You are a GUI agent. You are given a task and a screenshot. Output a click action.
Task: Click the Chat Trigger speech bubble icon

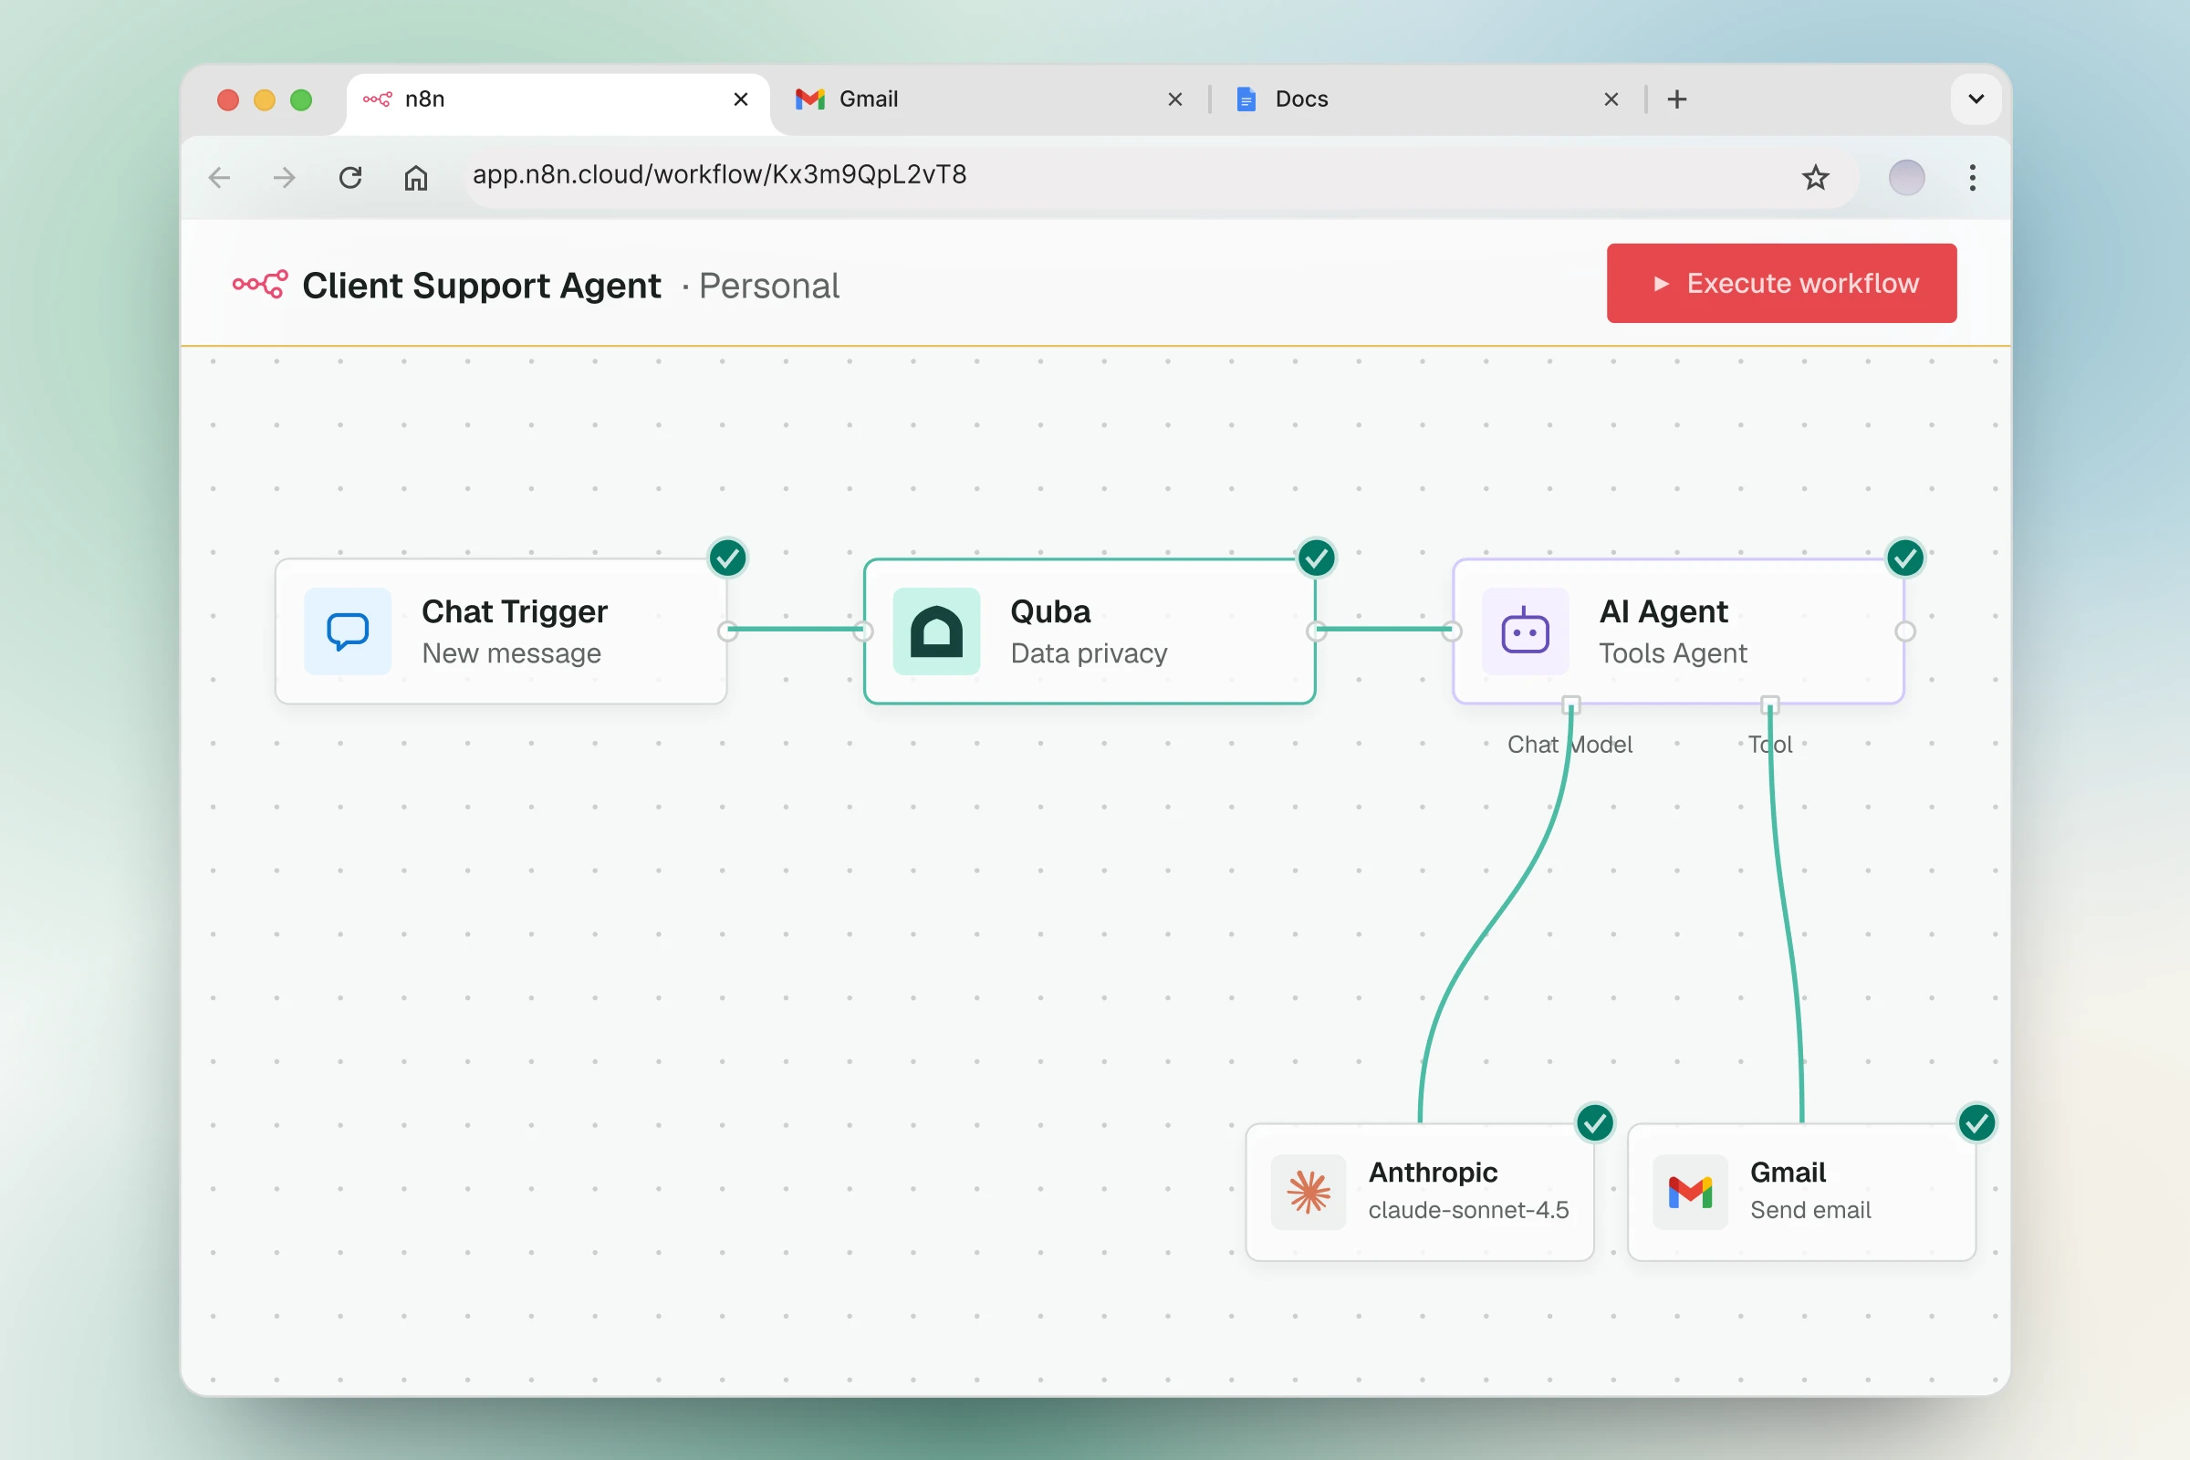pyautogui.click(x=348, y=631)
